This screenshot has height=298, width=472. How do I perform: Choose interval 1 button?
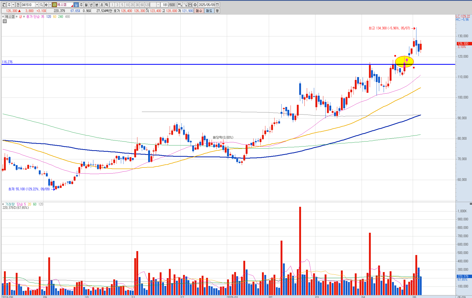coord(112,5)
